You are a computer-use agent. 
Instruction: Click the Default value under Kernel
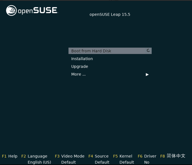coord(127,162)
